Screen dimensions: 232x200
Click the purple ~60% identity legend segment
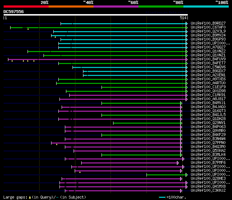(116, 7)
